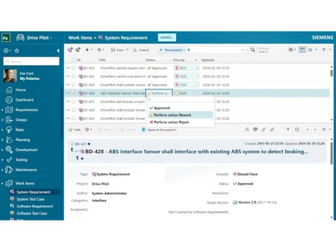This screenshot has height=252, width=336.
Task: Click the history clock icon
Action: (x=297, y=130)
